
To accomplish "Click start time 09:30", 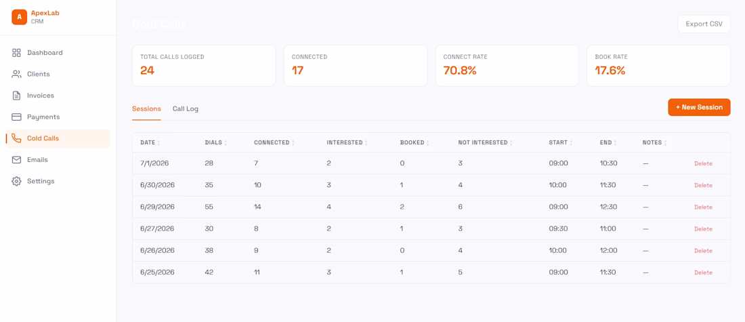I will pos(558,228).
